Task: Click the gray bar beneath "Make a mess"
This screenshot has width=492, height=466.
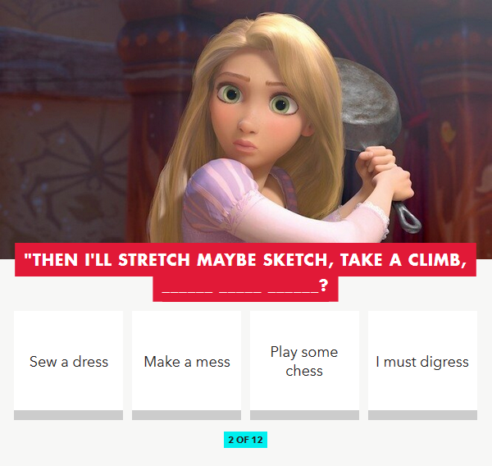Action: pos(186,415)
